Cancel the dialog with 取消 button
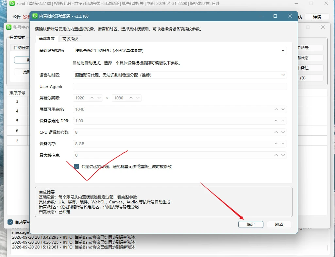Viewport: 335px width, 257px height. tap(279, 225)
